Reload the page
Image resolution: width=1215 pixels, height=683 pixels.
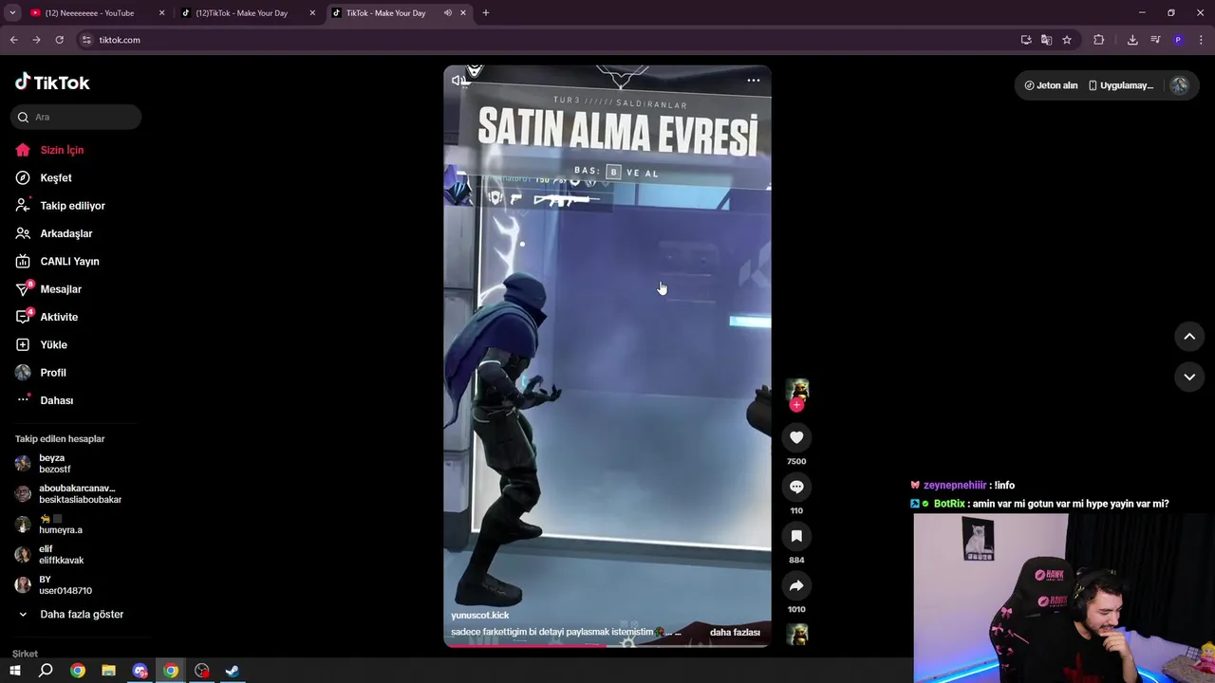pyautogui.click(x=59, y=40)
